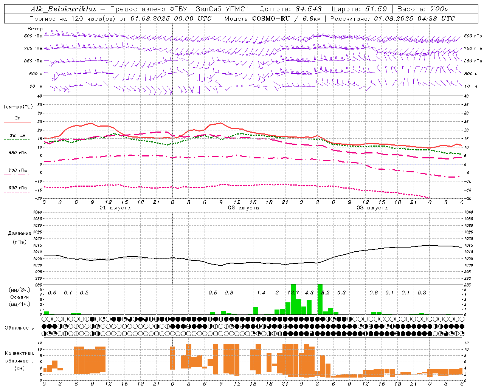Select the 700 гПа temperature legend entry
Viewport: 484px width, 387px height.
point(18,170)
